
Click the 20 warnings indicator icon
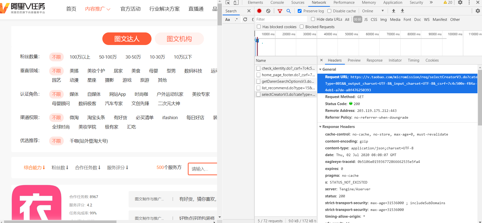(448, 3)
